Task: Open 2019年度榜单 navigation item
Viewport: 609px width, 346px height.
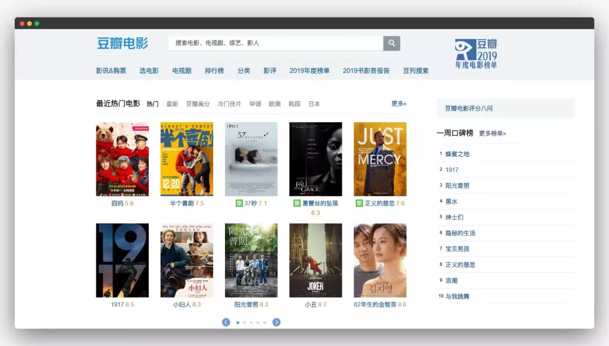Action: (310, 70)
